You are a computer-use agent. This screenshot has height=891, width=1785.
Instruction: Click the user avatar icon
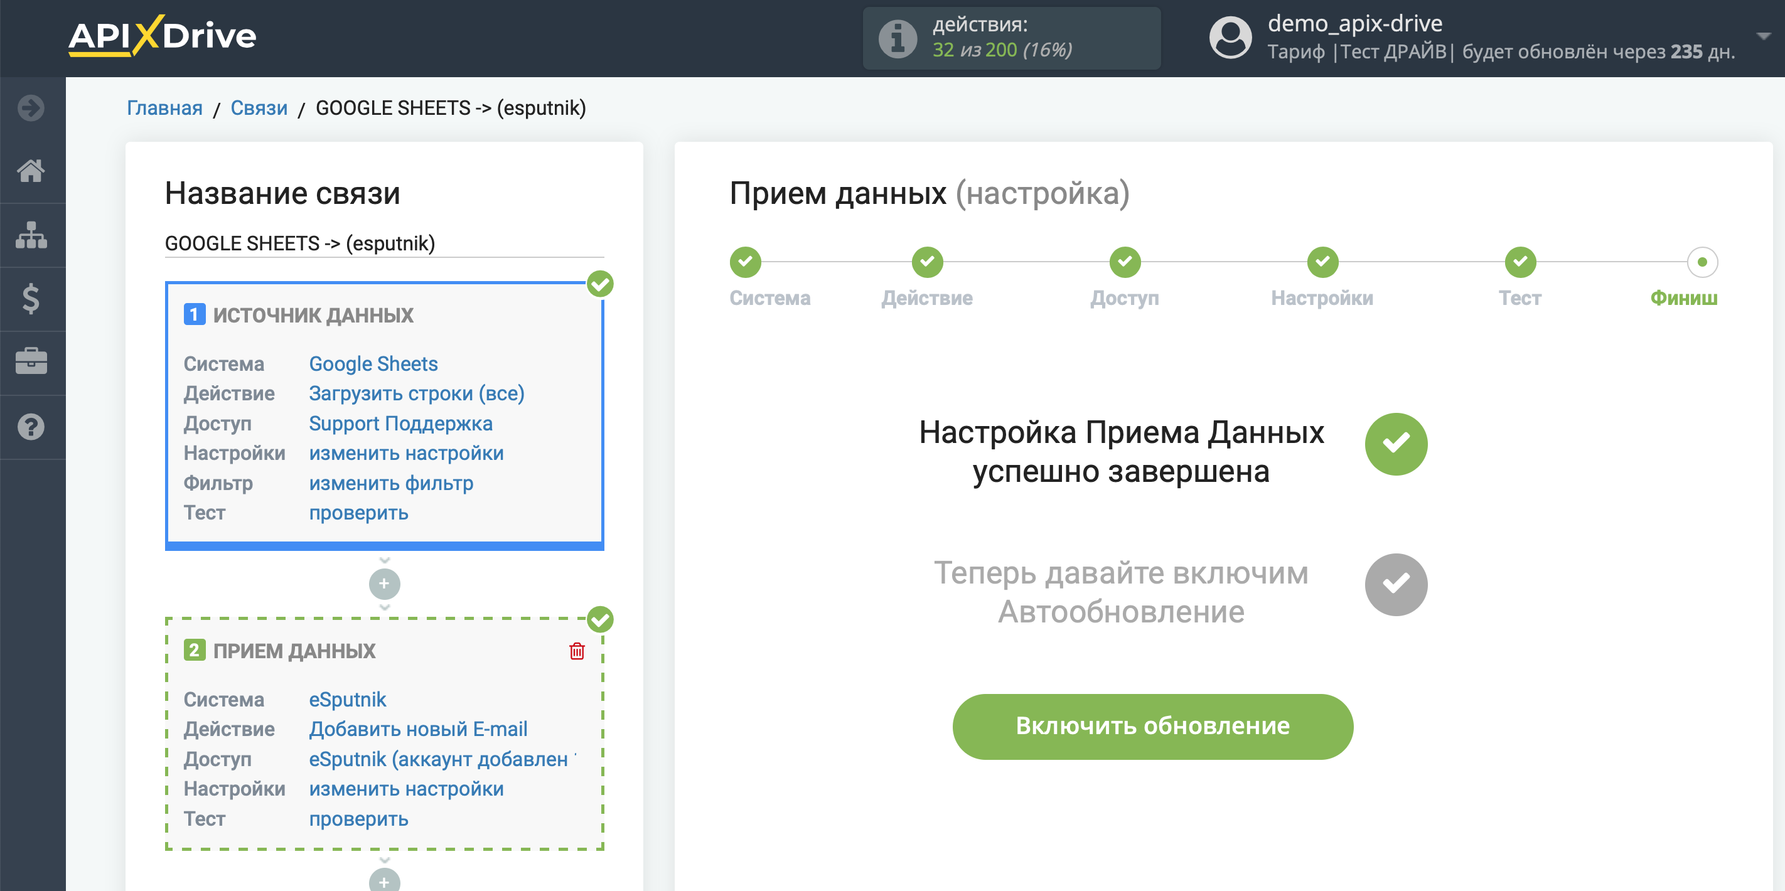(1230, 38)
